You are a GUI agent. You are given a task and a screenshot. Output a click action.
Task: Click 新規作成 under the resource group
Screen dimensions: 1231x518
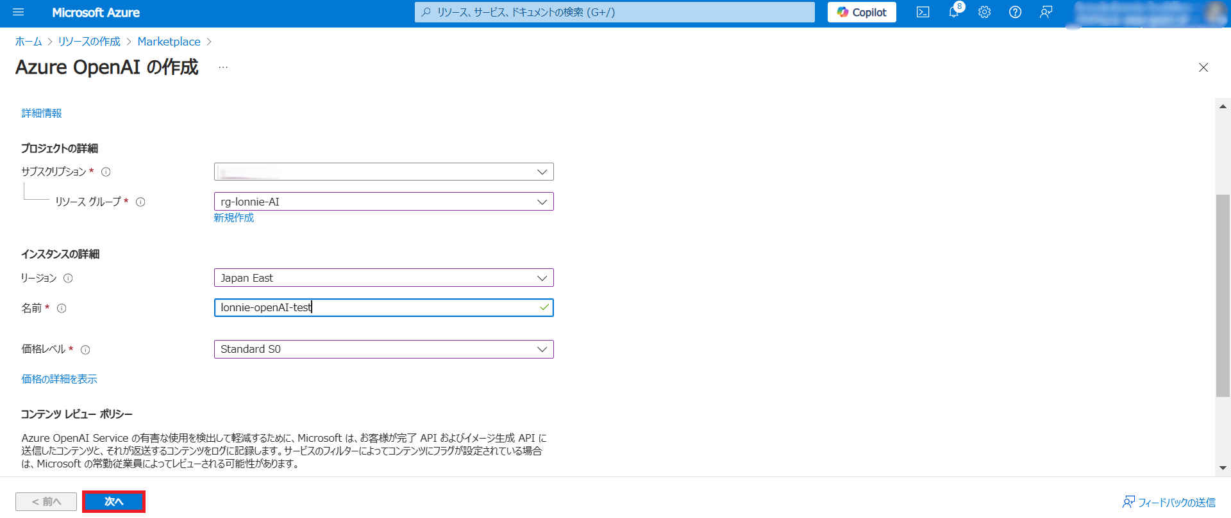234,218
